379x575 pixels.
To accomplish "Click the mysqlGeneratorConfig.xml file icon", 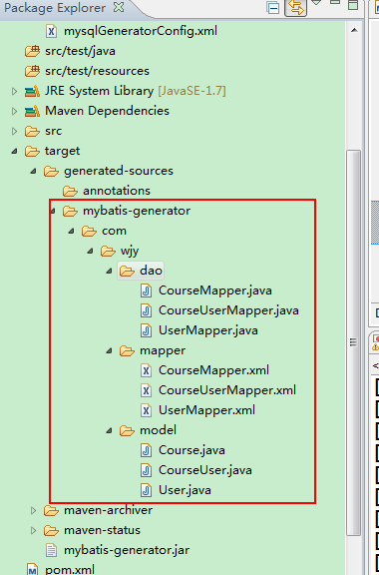I will pos(51,31).
